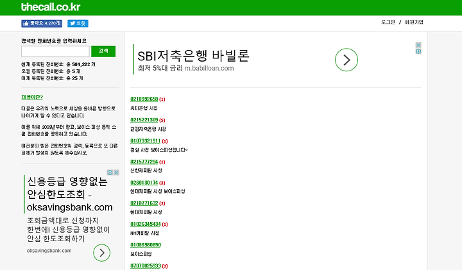The image size is (462, 270).
Task: Open phone number 0215221309
Action: point(144,120)
